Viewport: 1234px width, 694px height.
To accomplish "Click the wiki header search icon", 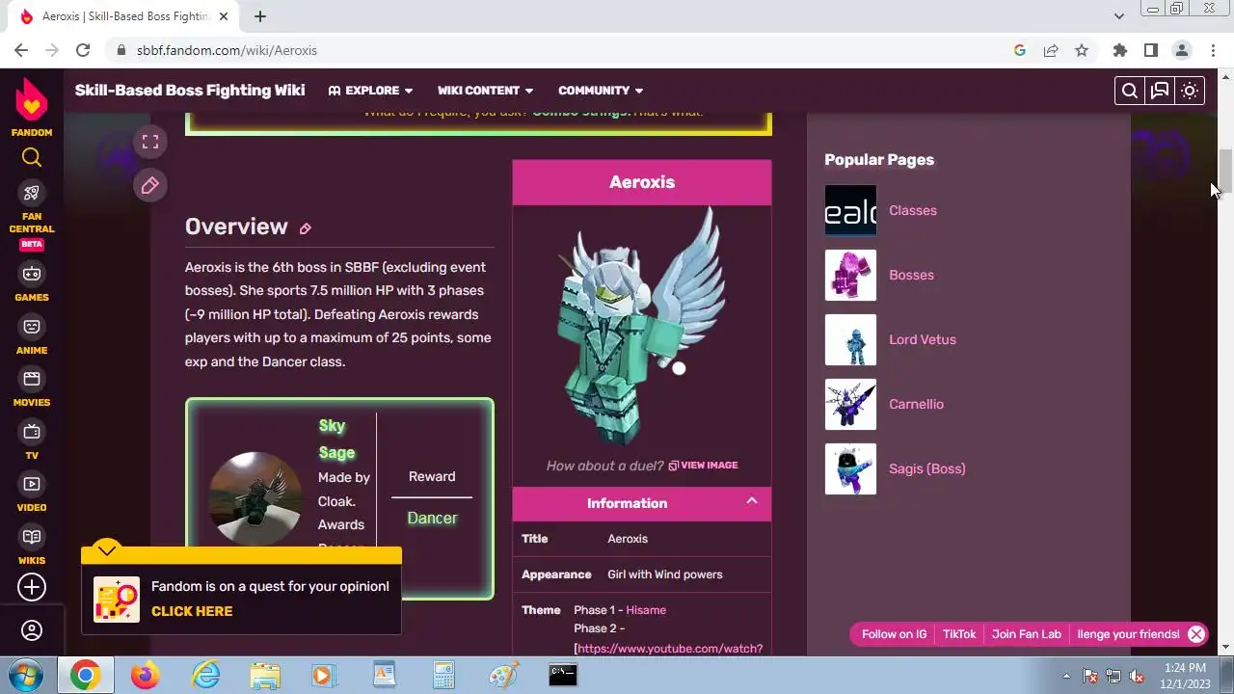I will (x=1130, y=91).
